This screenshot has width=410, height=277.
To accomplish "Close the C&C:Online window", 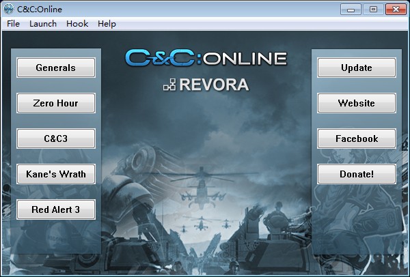I will (396, 10).
